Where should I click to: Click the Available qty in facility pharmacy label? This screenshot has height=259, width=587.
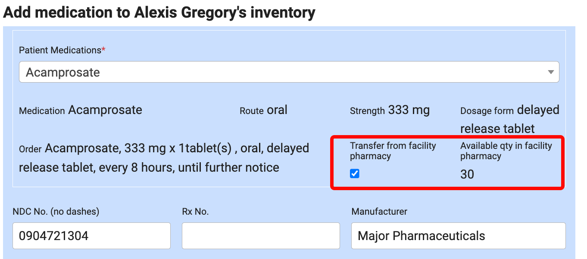pyautogui.click(x=506, y=151)
